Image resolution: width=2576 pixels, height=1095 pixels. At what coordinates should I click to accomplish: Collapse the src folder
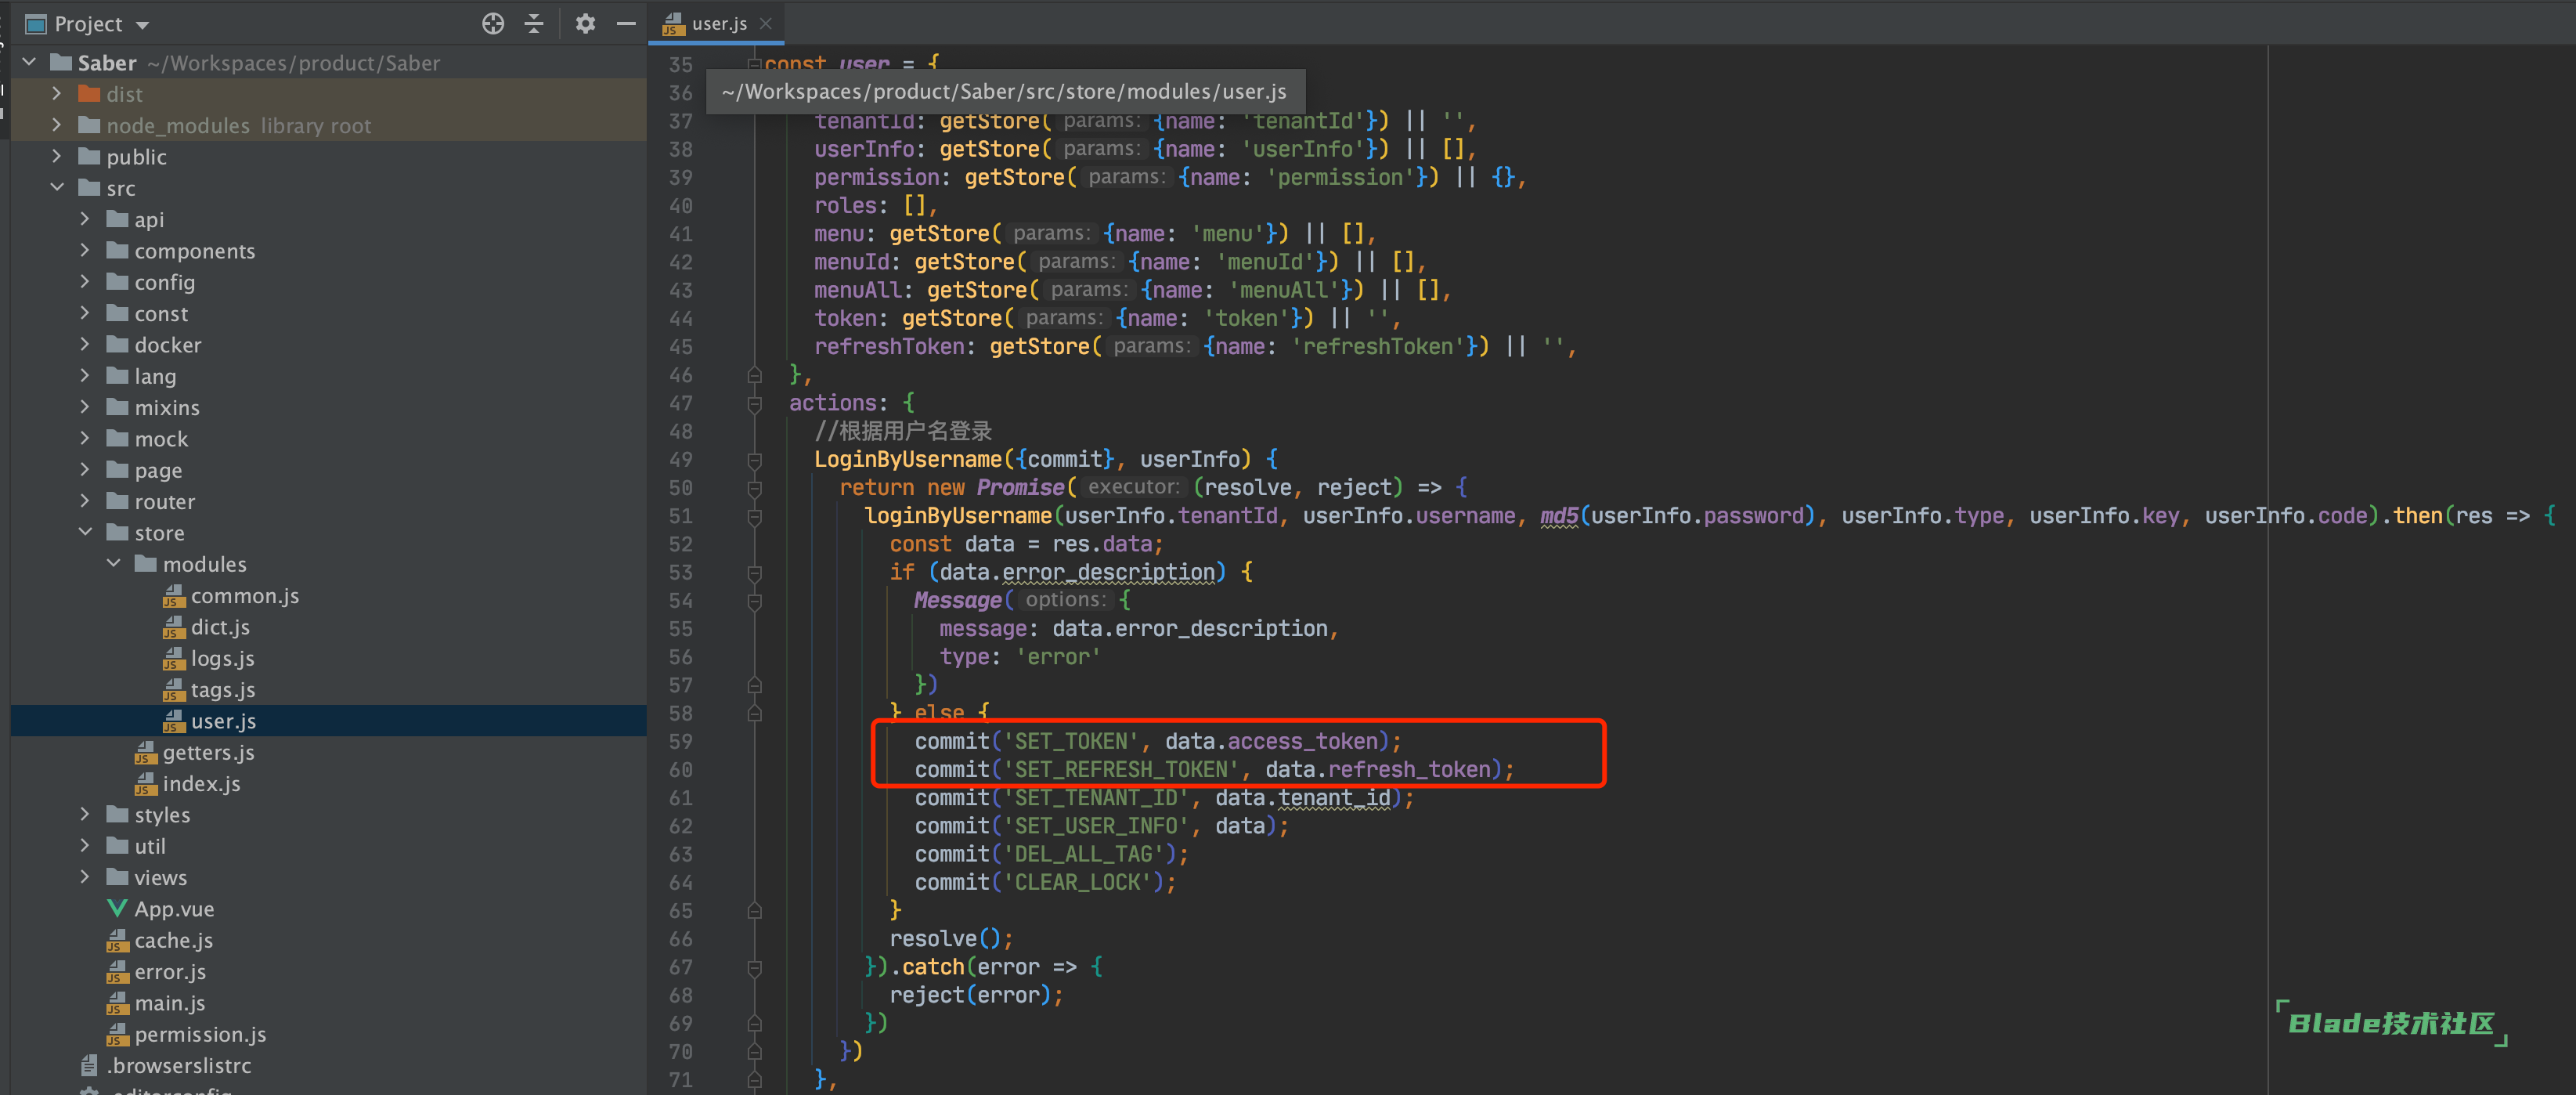point(57,187)
